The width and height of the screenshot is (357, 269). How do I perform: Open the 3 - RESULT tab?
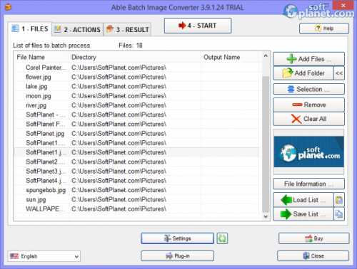(x=127, y=30)
